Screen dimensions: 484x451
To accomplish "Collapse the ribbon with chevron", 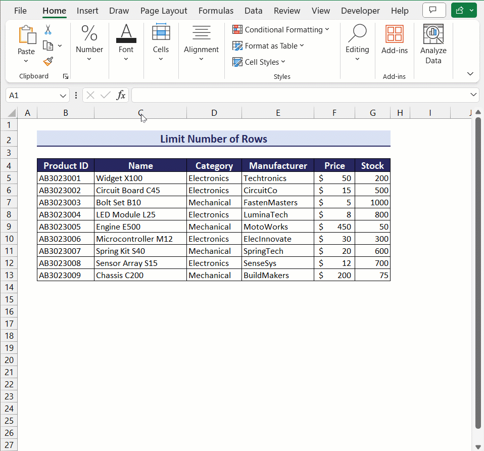I will [x=470, y=73].
